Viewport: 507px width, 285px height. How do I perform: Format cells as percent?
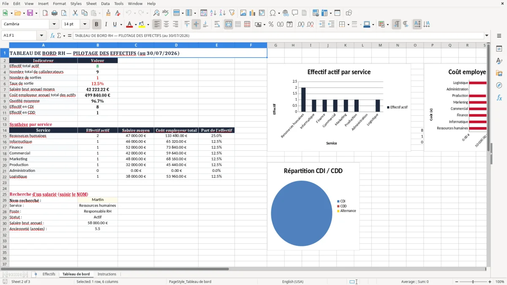(271, 24)
